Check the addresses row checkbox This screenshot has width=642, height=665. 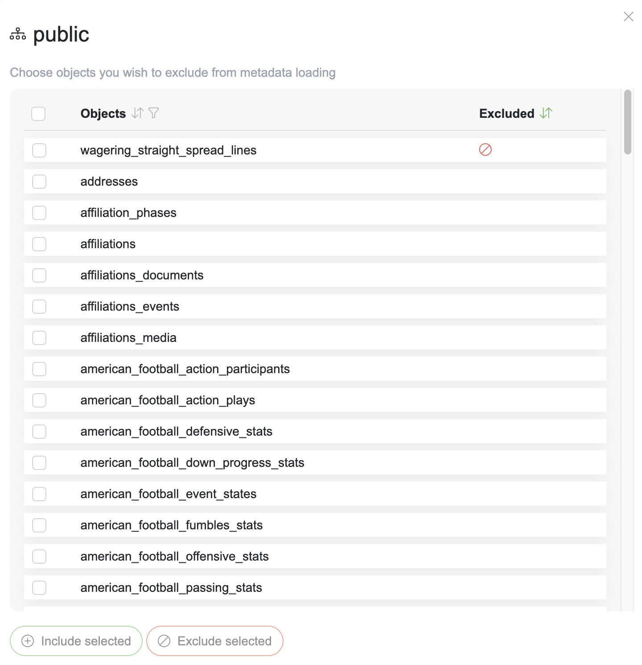(x=39, y=182)
